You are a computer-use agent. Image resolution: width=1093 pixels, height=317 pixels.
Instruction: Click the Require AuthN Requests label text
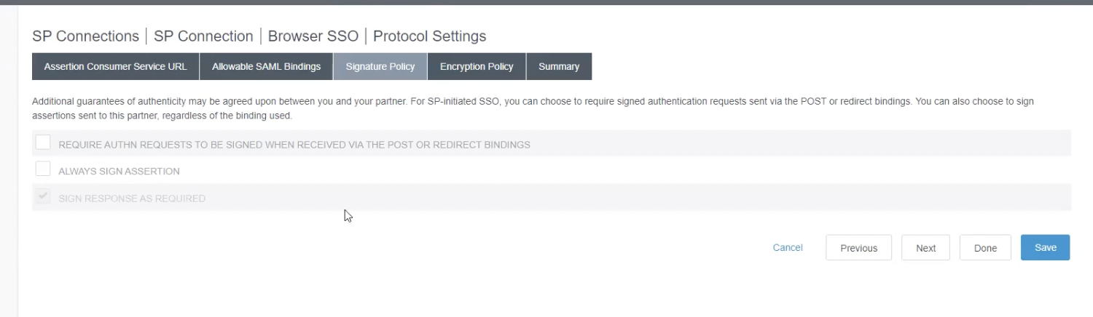point(294,145)
